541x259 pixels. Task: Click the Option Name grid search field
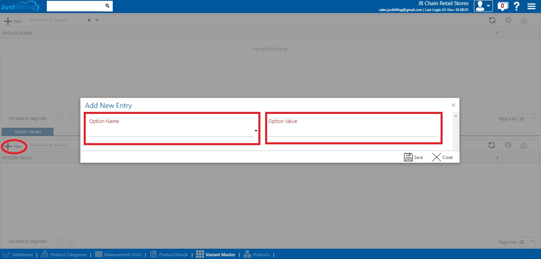coord(57,20)
